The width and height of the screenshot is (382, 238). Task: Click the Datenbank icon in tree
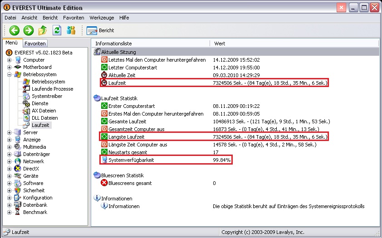pos(18,205)
